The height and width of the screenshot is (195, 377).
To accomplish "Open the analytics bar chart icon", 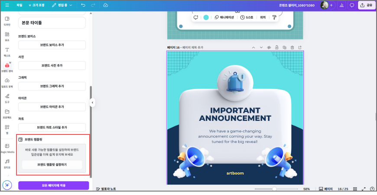I will [x=341, y=5].
